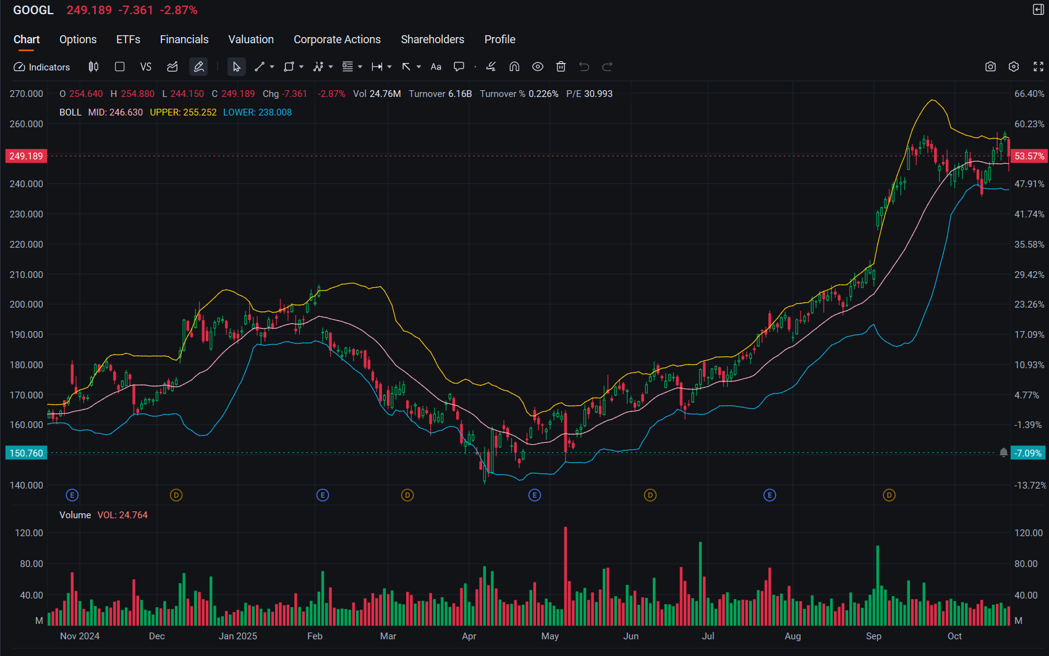This screenshot has width=1049, height=656.
Task: Collapse the side panel arrow icon
Action: 1038,10
